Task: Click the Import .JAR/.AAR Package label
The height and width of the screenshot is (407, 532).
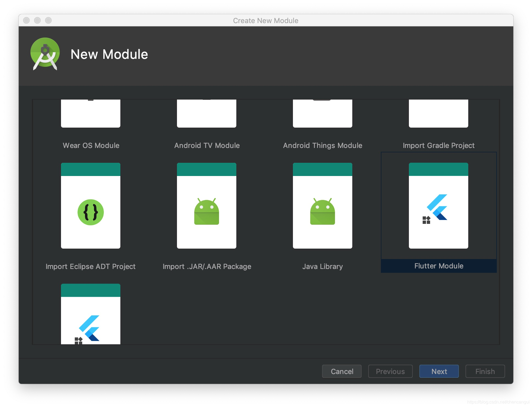Action: (x=207, y=266)
